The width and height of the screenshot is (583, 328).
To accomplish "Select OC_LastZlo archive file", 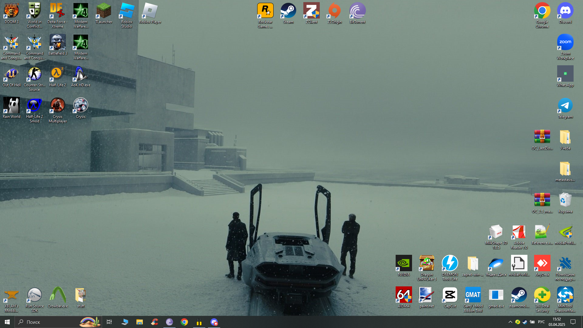I will click(542, 140).
